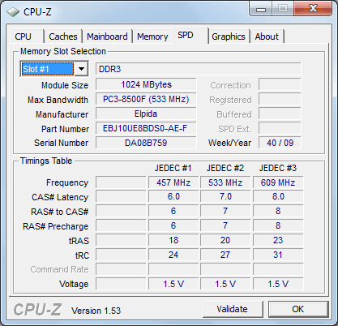The height and width of the screenshot is (326, 338).
Task: Select the SPD tab
Action: pos(190,36)
